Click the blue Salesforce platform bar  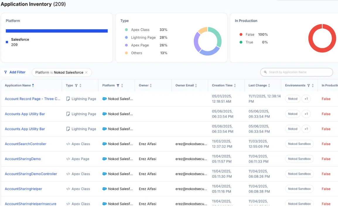(x=57, y=31)
